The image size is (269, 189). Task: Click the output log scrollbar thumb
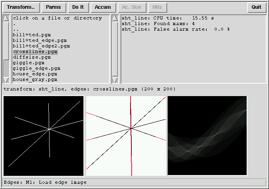(115, 49)
